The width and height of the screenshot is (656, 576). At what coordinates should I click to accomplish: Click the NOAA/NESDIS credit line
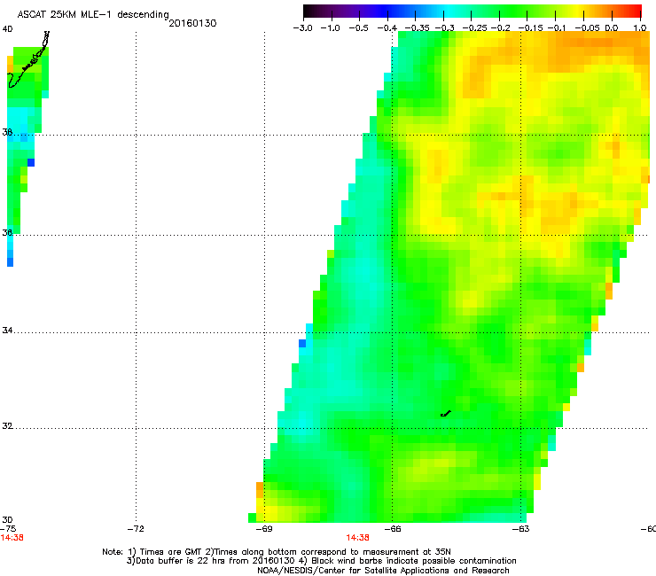click(383, 571)
